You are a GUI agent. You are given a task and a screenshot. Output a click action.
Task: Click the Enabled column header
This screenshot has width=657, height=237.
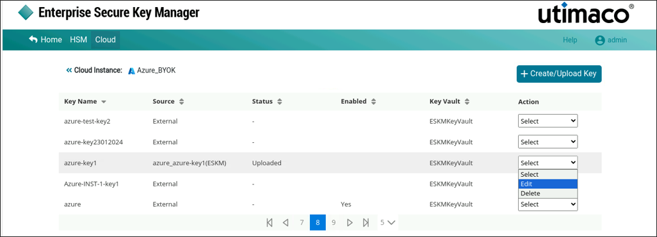(353, 101)
